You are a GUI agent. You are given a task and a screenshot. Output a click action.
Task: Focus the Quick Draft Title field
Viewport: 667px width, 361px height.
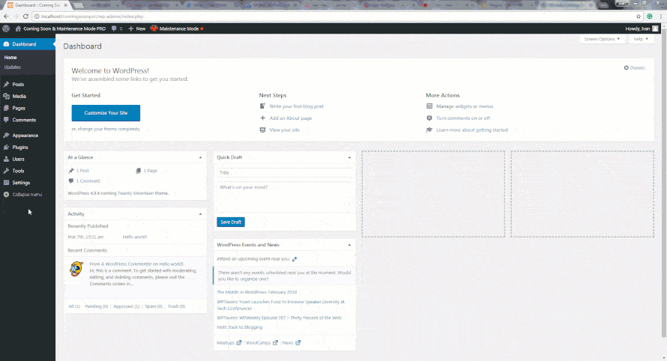(285, 172)
